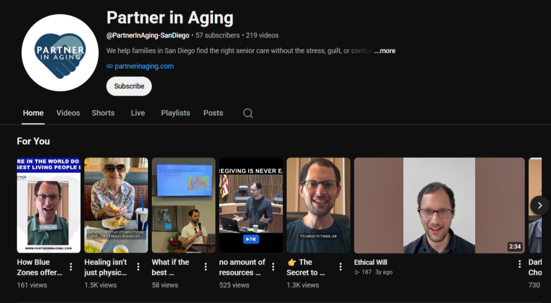Click the '525 views' text
551x303 pixels.
coord(234,285)
